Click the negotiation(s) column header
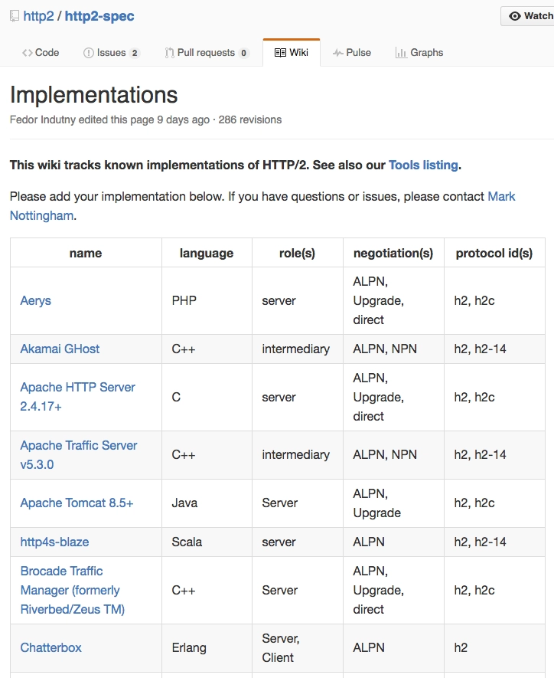 pos(393,253)
